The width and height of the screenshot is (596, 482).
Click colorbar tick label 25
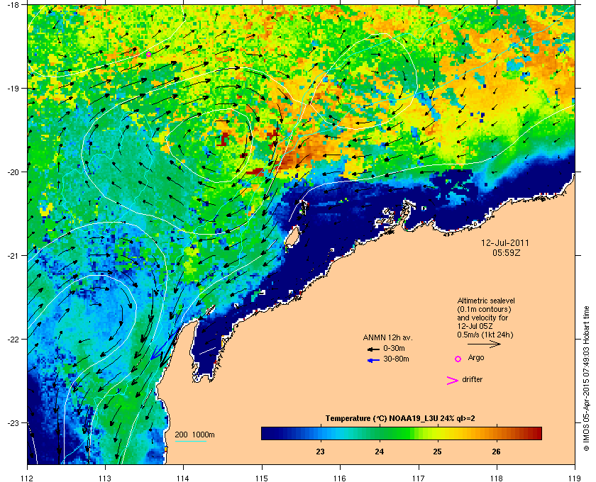[x=438, y=452]
